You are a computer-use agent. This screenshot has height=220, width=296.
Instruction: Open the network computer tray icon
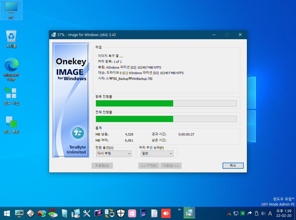(236, 213)
